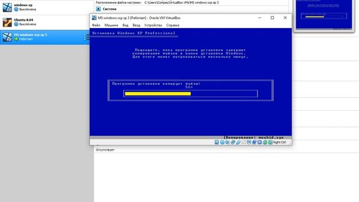Click the 'Выключена' state under windows xp
Image resolution: width=359 pixels, height=202 pixels.
point(27,10)
